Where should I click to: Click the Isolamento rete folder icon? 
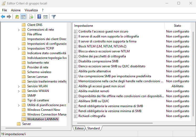(x=24, y=63)
